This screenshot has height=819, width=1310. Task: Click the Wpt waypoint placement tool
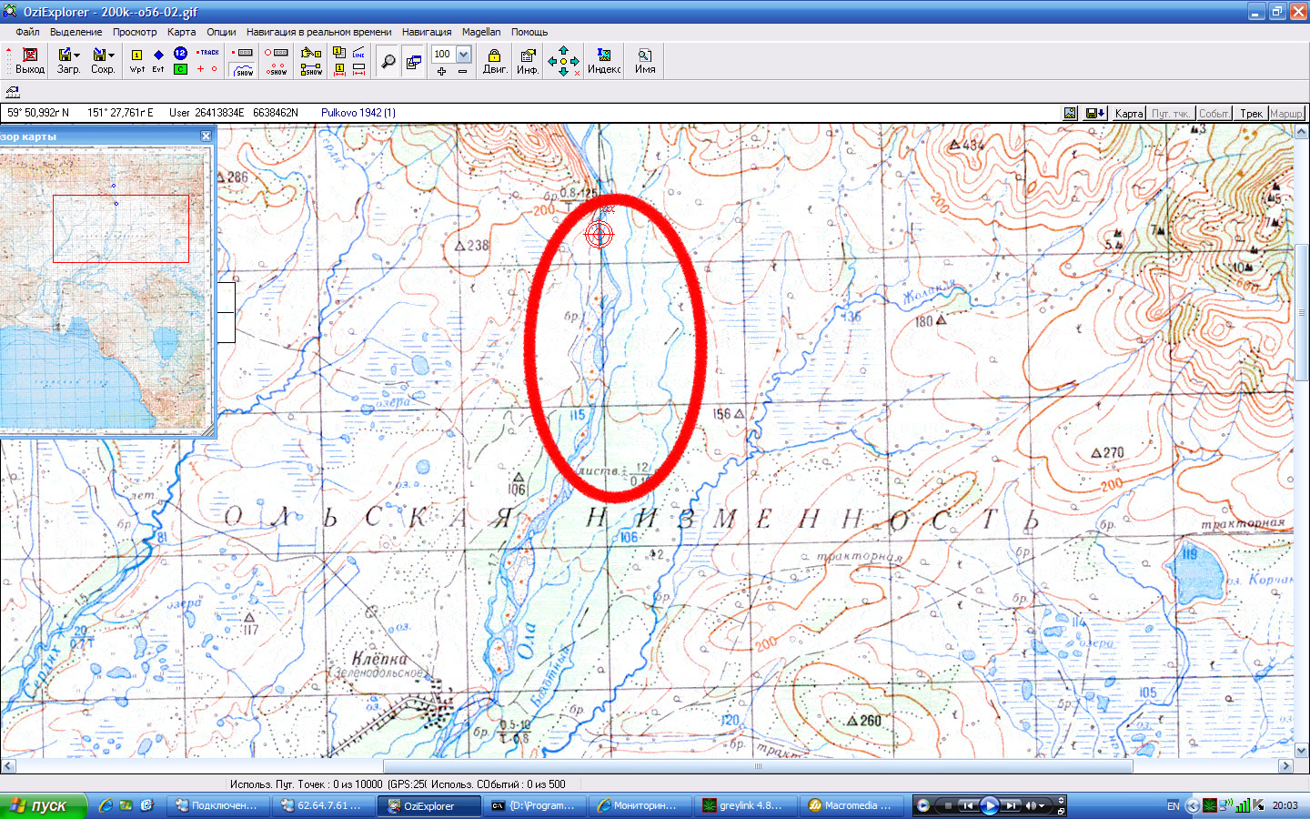(136, 60)
